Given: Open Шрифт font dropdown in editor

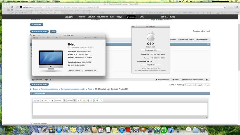Looking at the screenshot, I should pos(60,100).
